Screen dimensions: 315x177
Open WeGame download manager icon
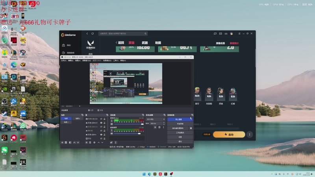click(x=226, y=33)
